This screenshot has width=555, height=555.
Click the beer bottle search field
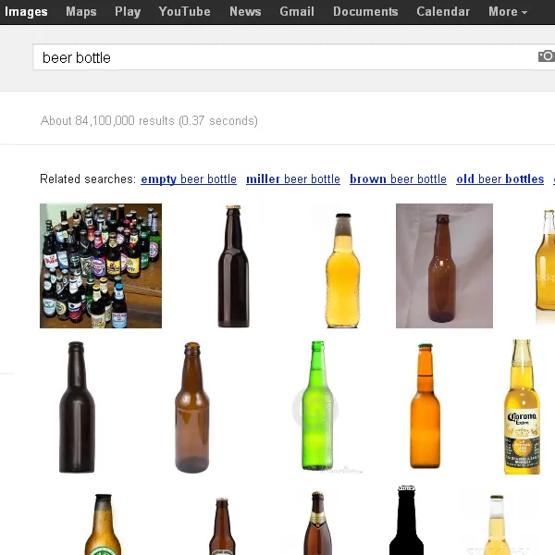click(x=283, y=57)
